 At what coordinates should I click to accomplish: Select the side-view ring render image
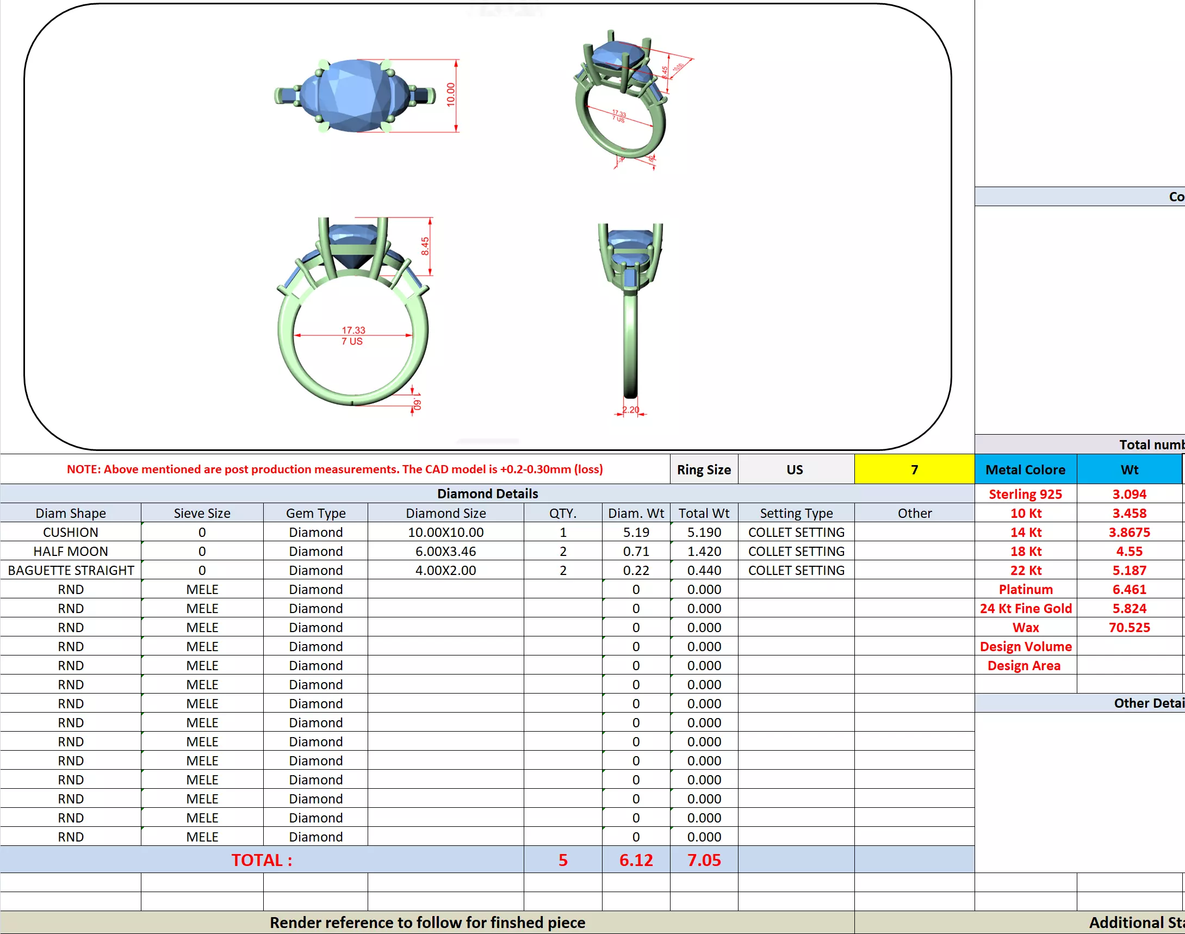pos(630,312)
